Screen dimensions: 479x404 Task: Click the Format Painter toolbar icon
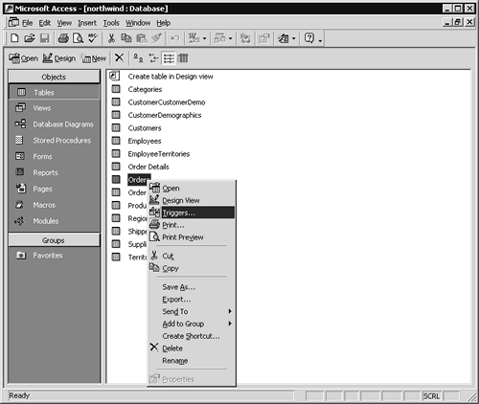point(156,38)
